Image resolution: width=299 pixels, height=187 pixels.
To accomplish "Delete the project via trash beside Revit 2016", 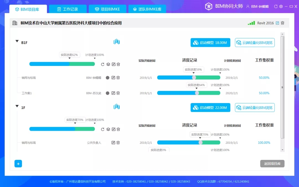I will click(x=283, y=23).
